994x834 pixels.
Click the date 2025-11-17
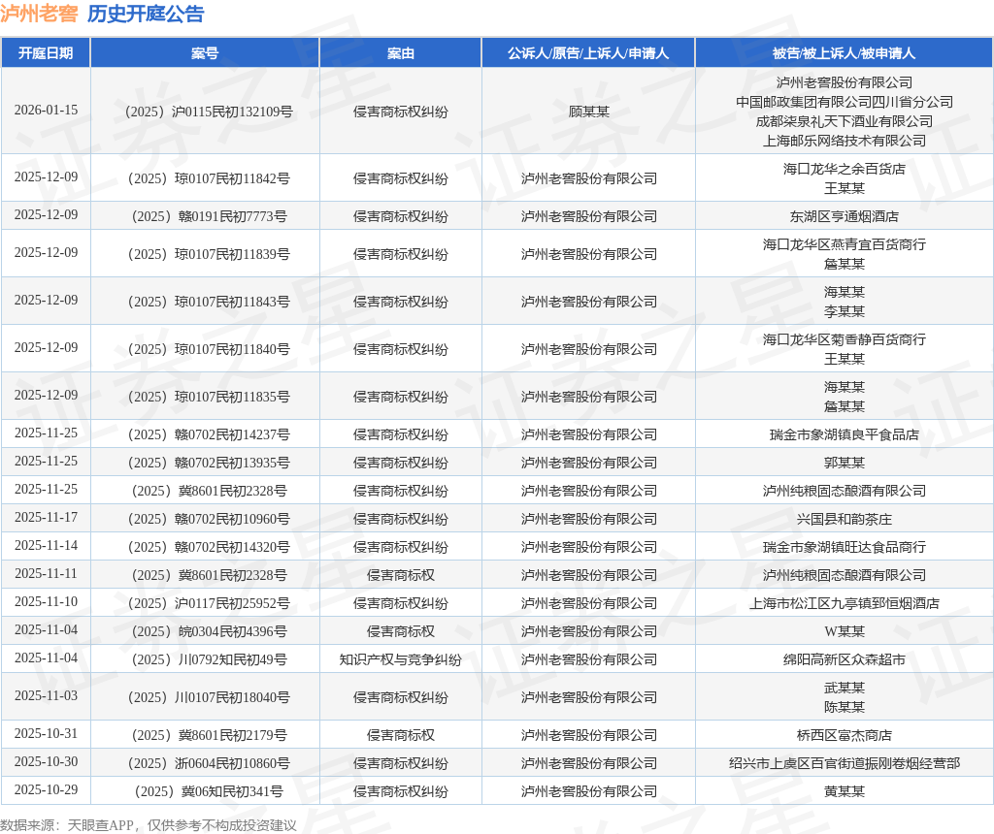click(x=46, y=518)
